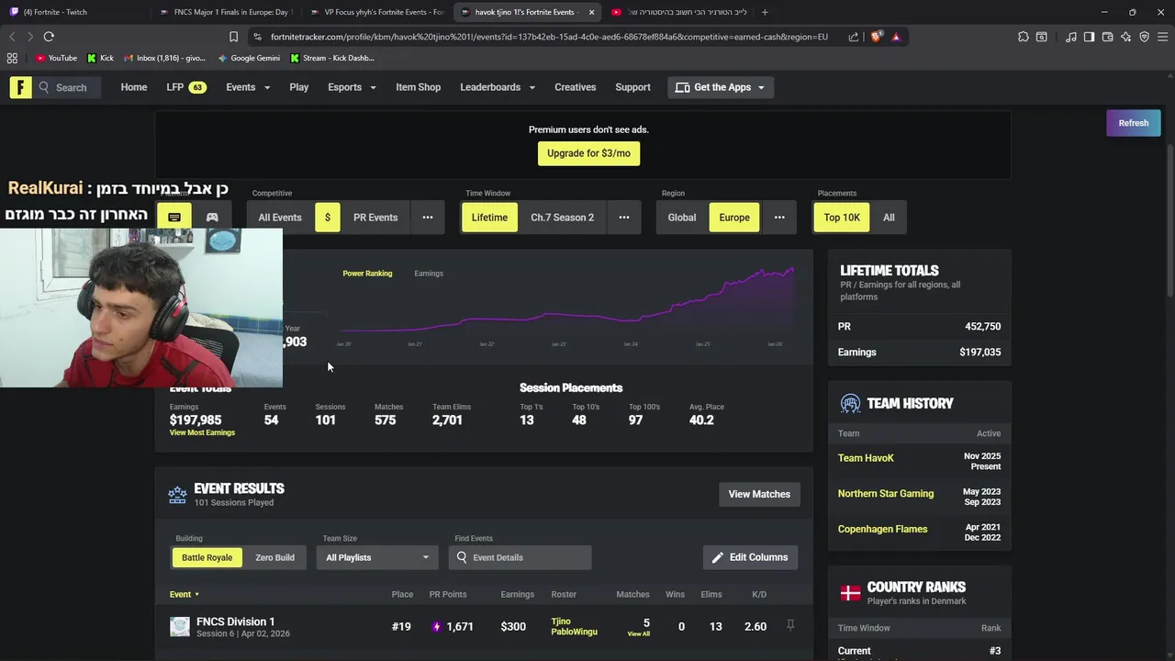The height and width of the screenshot is (661, 1175).
Task: Click the search magnifier icon in site header
Action: coord(44,87)
